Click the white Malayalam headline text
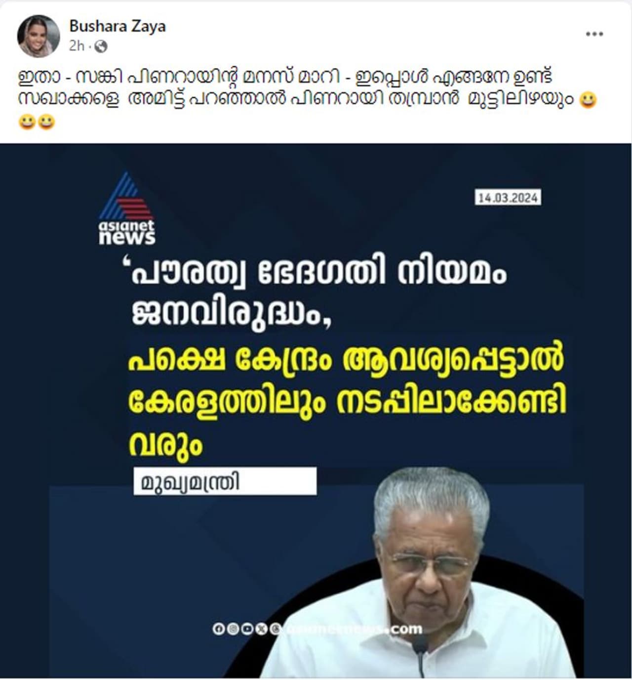 [319, 295]
